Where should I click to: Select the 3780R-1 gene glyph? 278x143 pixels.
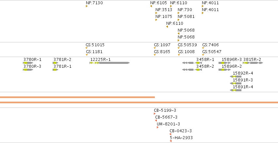click(28, 63)
